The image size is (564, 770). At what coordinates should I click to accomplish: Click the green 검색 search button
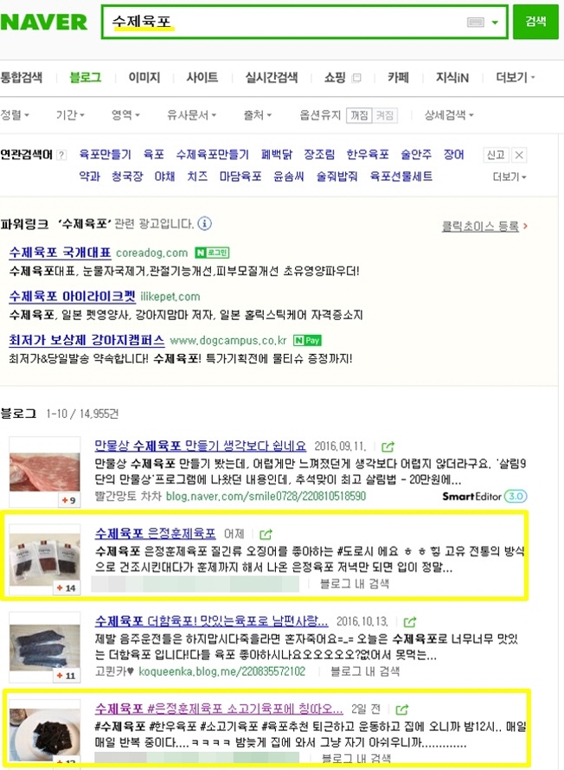535,21
